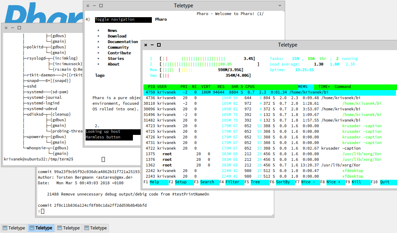Select htop process row PID 30110
Screen dimensions: 397x233
[269, 103]
